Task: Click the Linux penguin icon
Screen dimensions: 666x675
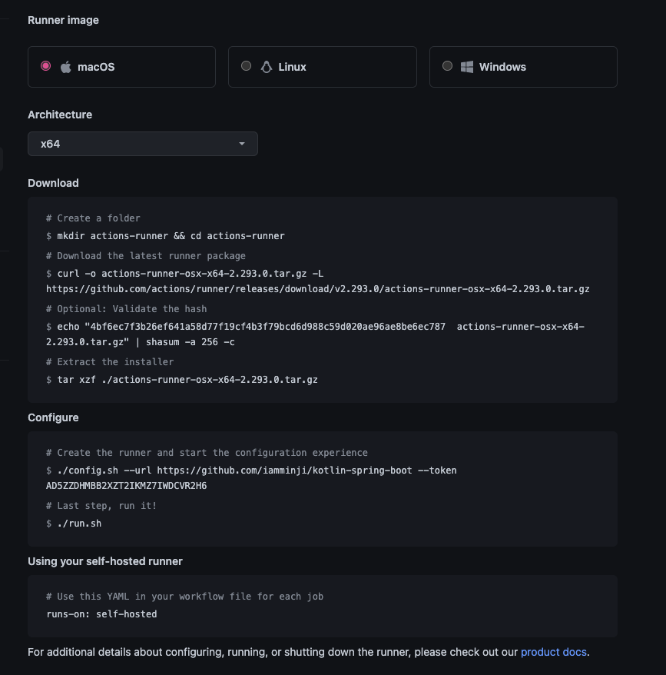Action: click(x=267, y=67)
